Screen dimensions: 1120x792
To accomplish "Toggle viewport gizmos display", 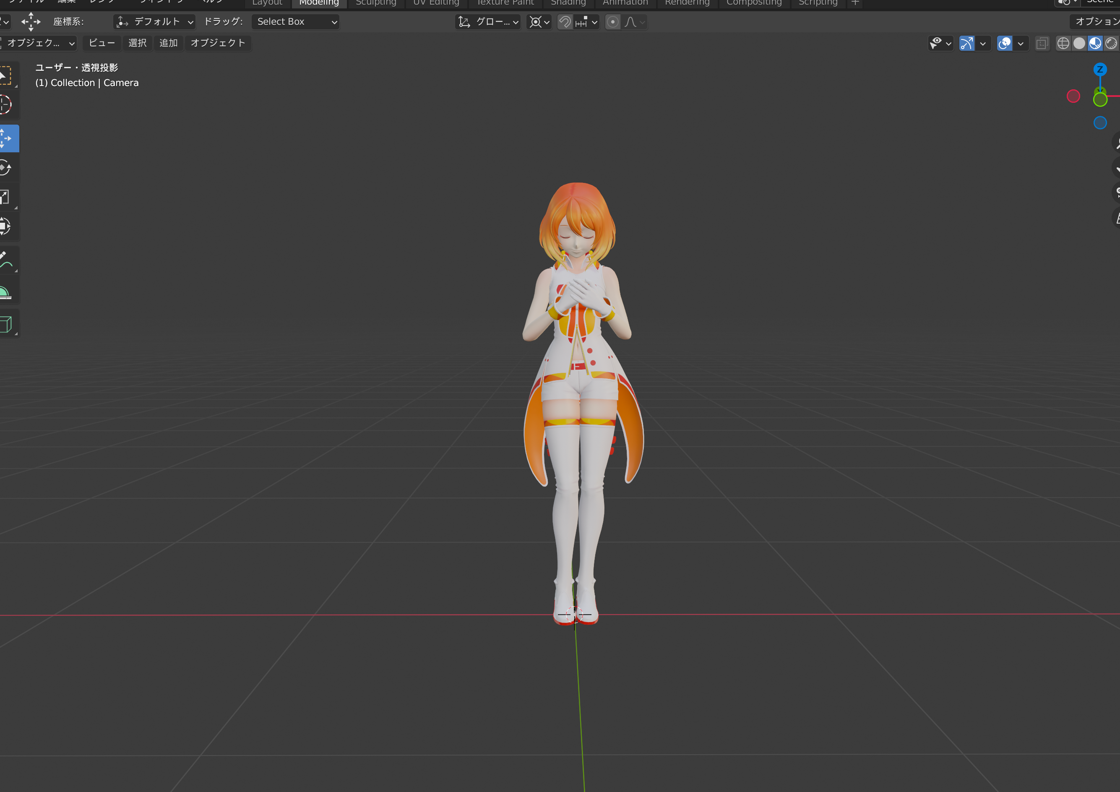I will pyautogui.click(x=967, y=43).
